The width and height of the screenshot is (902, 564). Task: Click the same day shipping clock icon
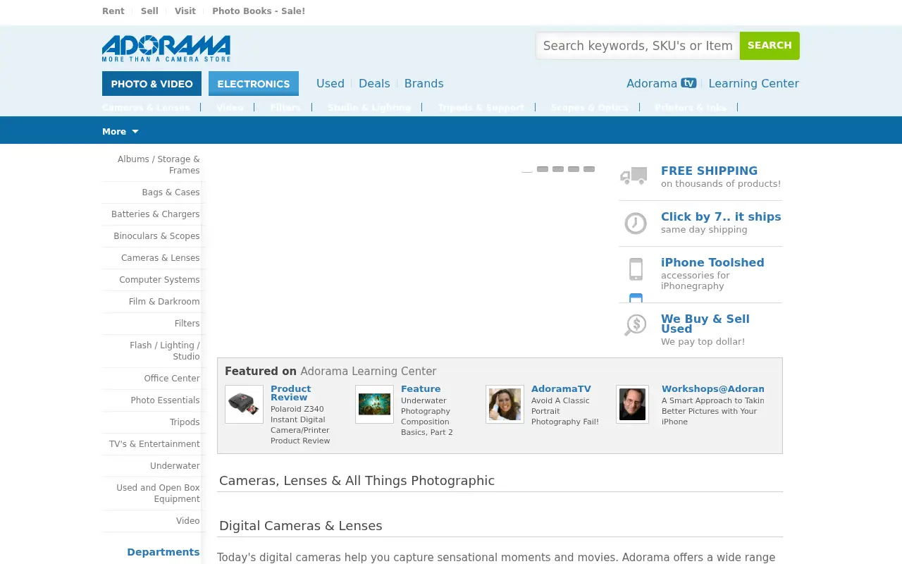[636, 223]
